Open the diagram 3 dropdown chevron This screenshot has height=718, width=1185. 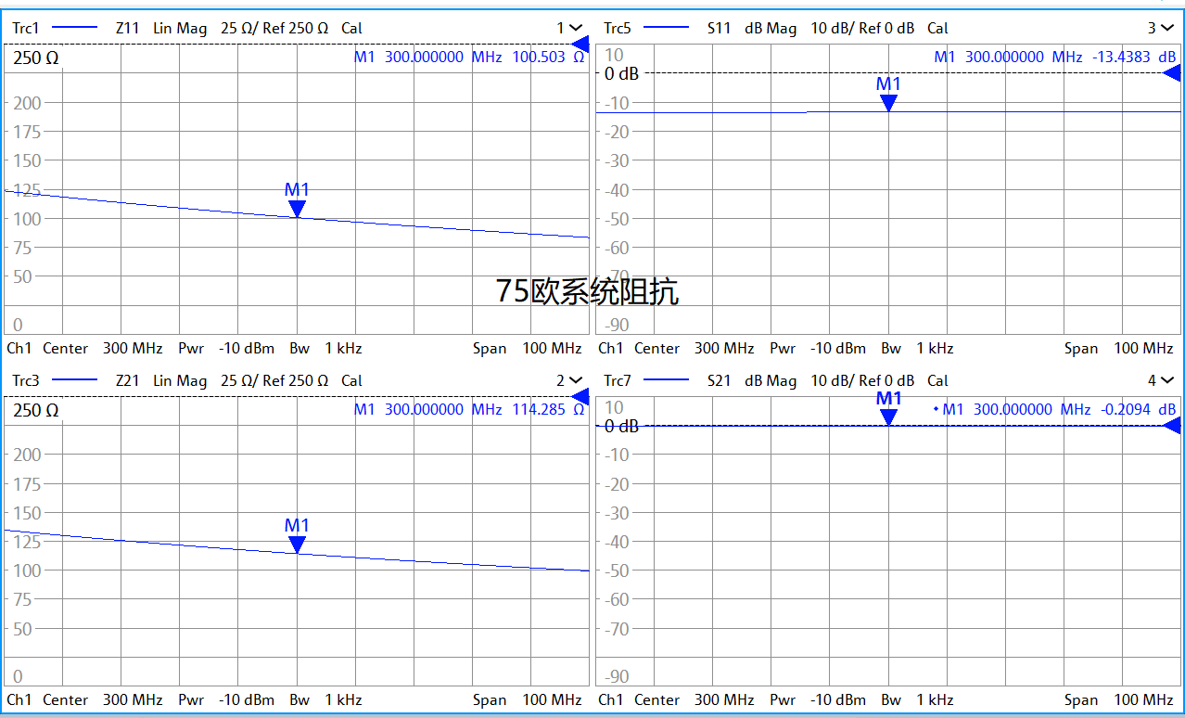(x=1167, y=28)
